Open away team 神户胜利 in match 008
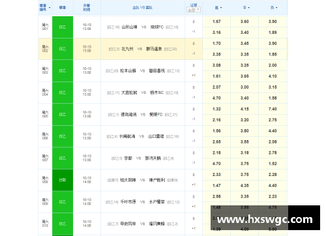 (157, 180)
